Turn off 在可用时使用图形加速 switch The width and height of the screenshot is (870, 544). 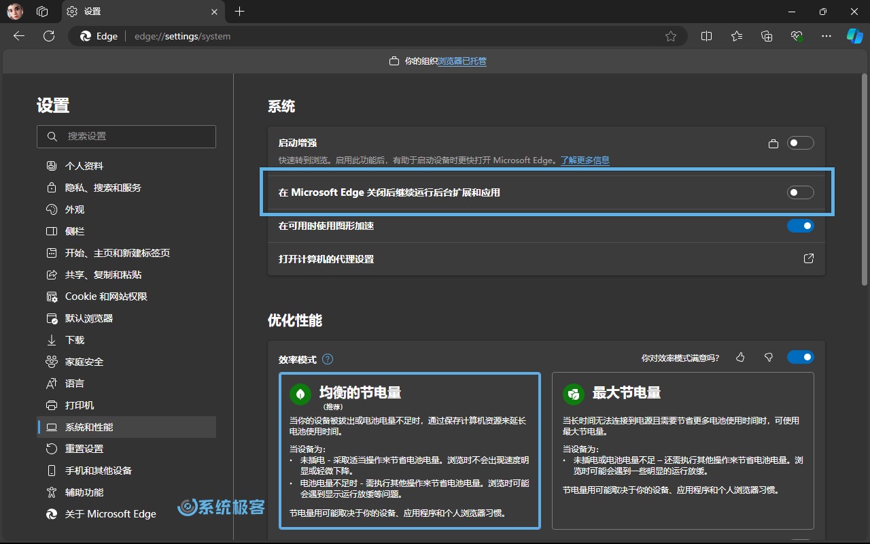801,226
